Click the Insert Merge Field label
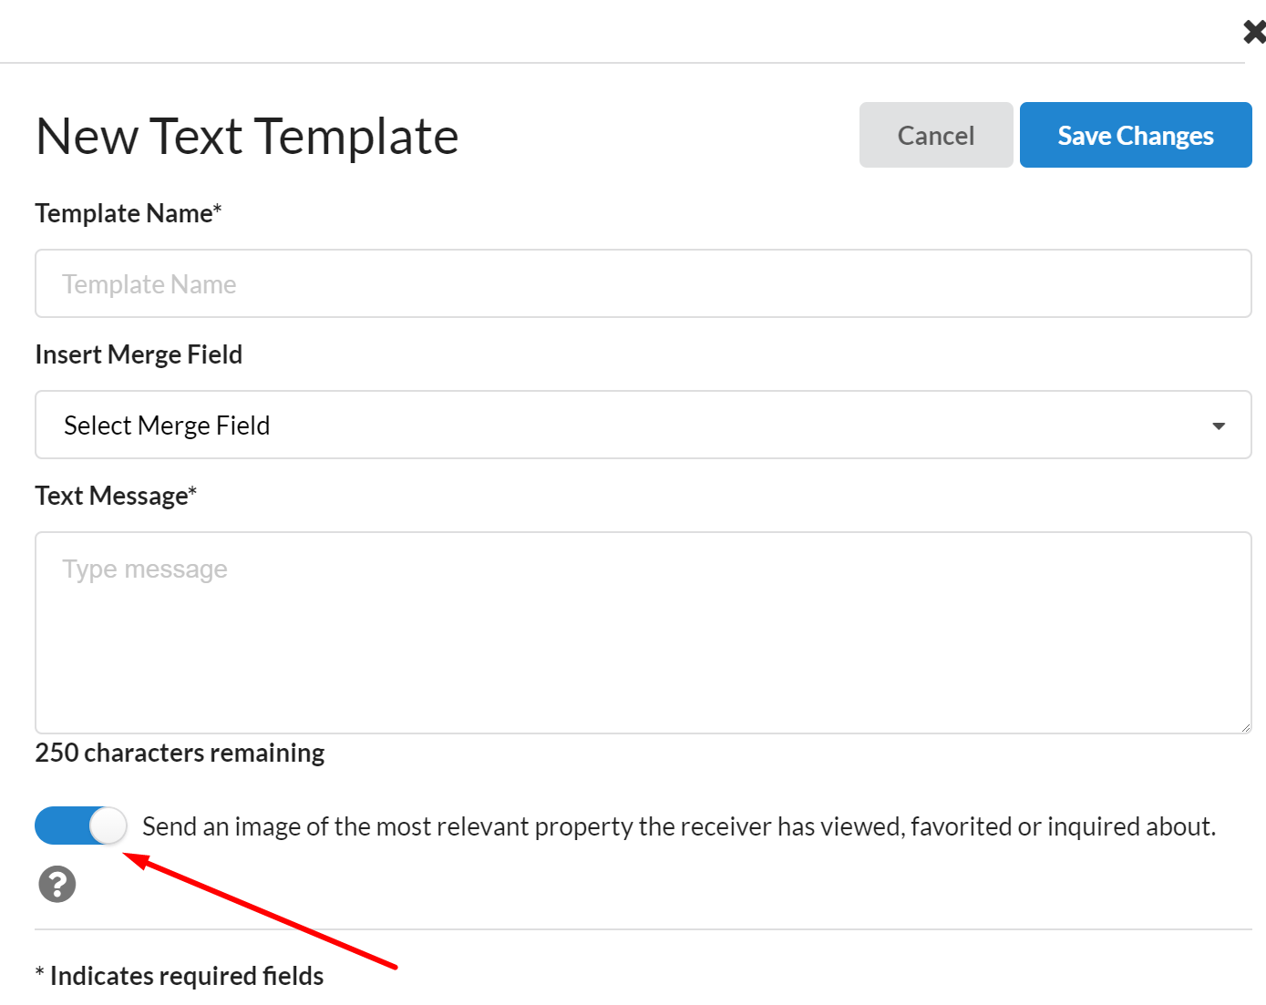This screenshot has width=1266, height=1005. click(139, 354)
